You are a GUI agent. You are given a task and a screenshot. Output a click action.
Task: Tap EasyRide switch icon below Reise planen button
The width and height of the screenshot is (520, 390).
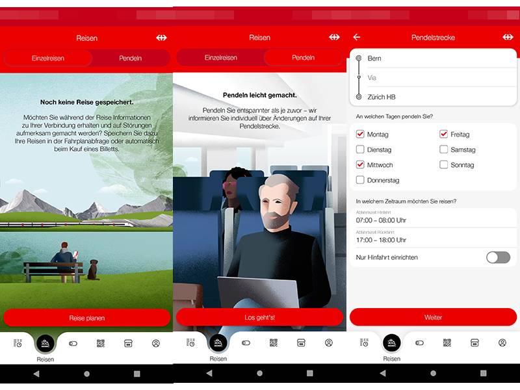tap(73, 343)
